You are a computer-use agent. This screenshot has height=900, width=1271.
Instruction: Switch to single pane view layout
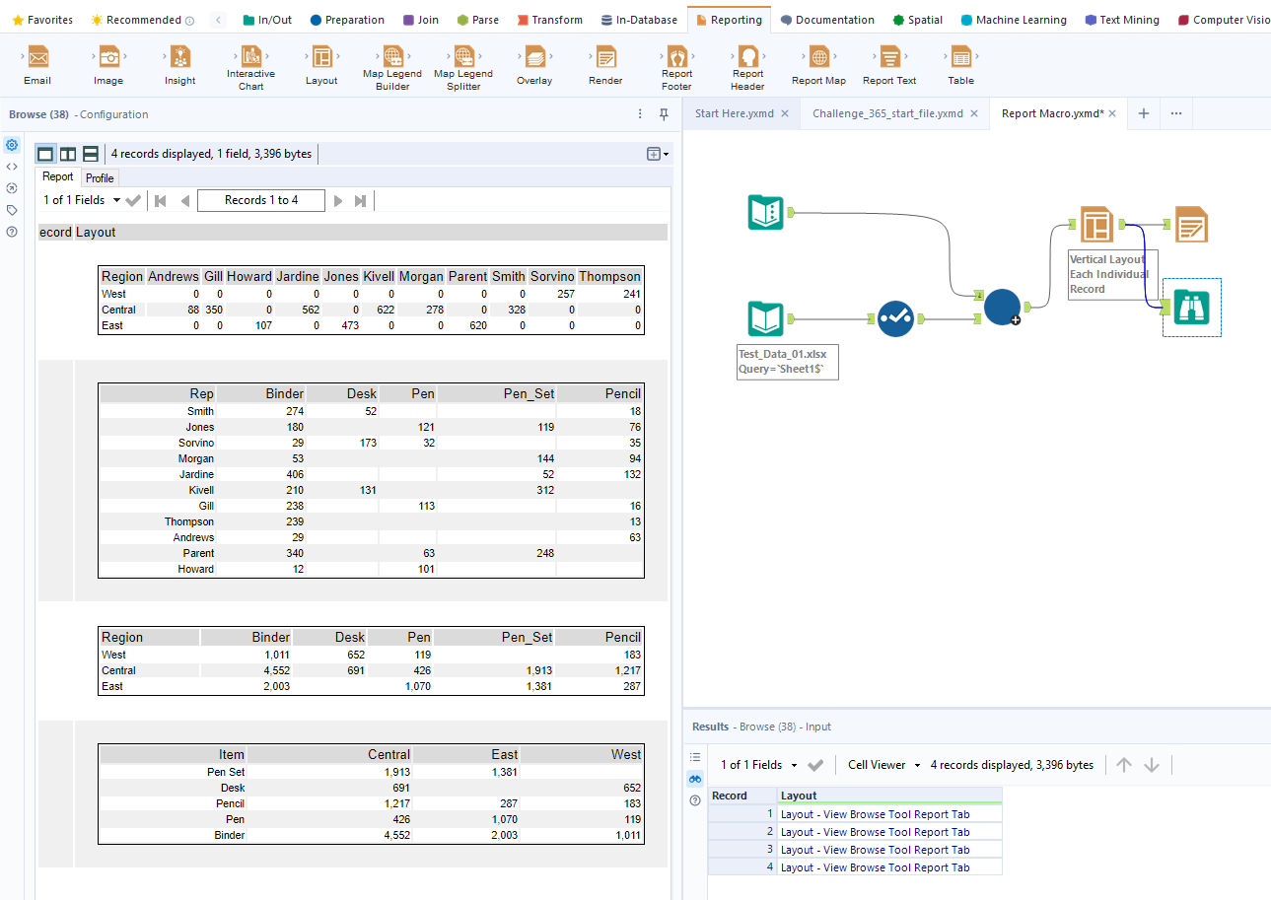[x=45, y=154]
